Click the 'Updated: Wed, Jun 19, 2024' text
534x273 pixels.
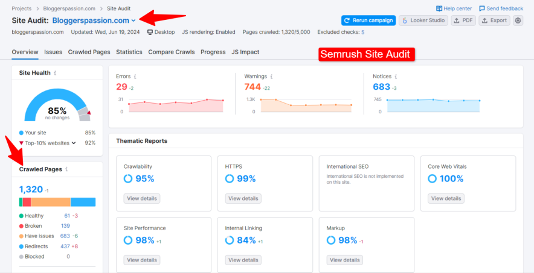pyautogui.click(x=106, y=32)
